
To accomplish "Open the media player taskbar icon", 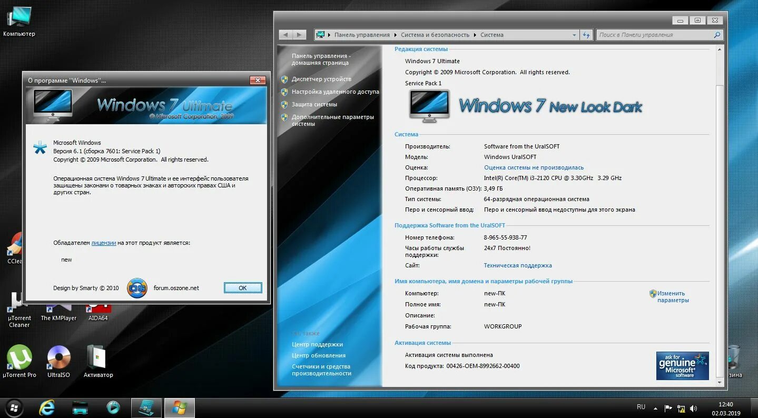I will (x=113, y=407).
